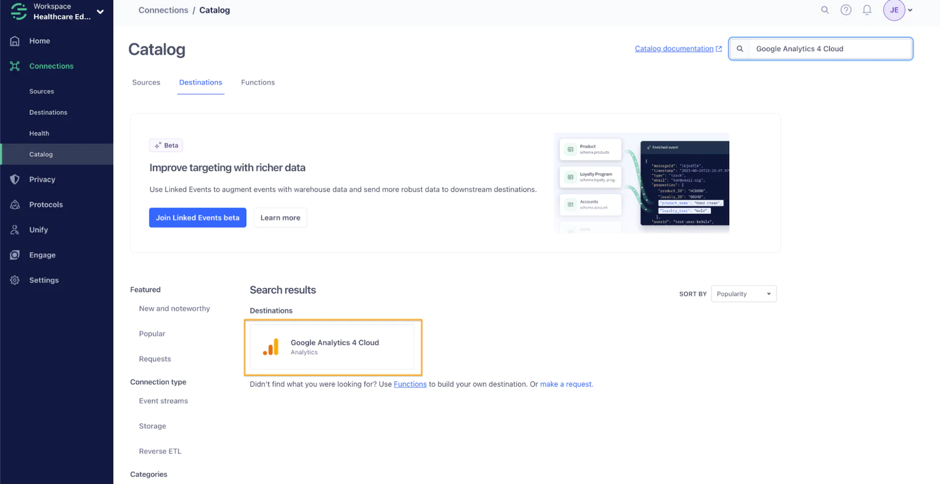Click the Privacy shield icon
This screenshot has width=940, height=484.
15,179
